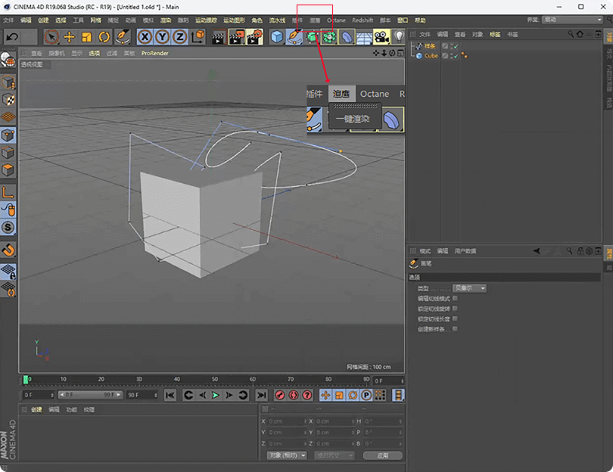The width and height of the screenshot is (613, 472).
Task: Open the 对象 (相对) coordinate dropdown
Action: (287, 455)
